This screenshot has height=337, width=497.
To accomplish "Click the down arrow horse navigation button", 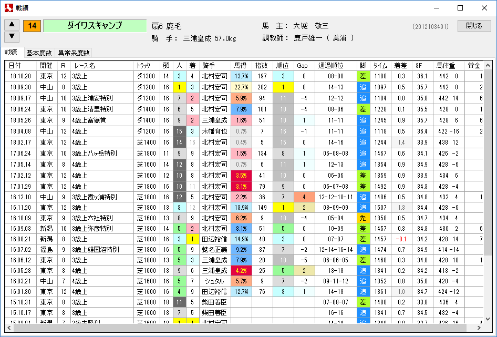I will (12, 36).
